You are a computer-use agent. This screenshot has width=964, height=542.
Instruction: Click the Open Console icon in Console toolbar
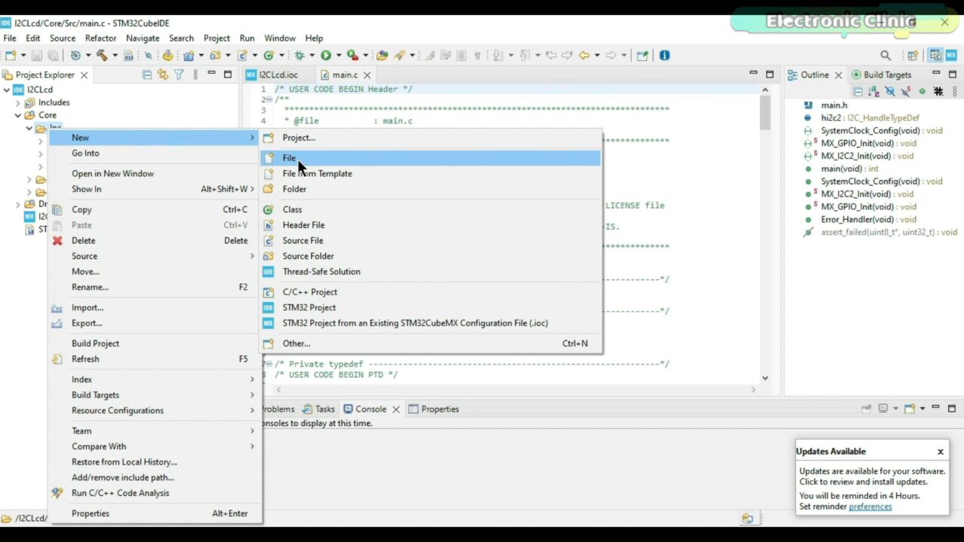910,409
